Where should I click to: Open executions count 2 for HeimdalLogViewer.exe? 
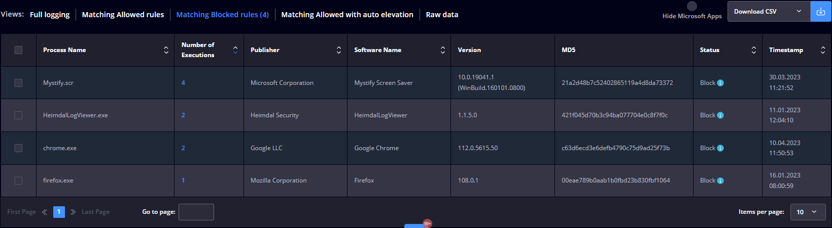(183, 115)
